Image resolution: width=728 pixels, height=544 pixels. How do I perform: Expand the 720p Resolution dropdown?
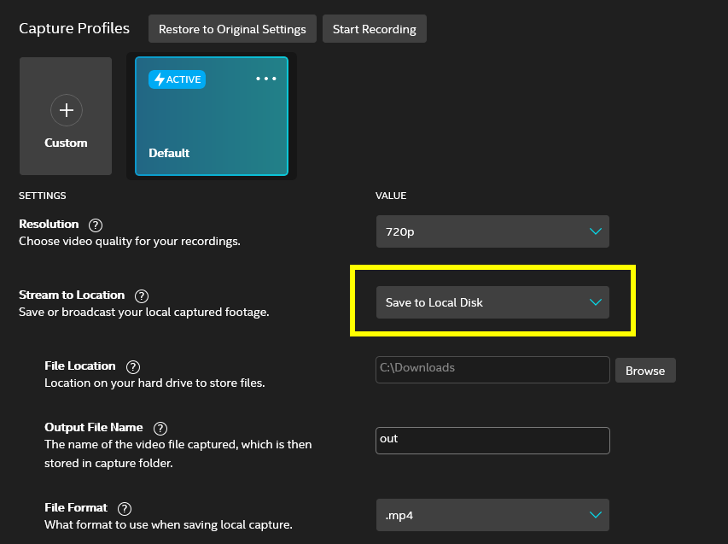(492, 231)
